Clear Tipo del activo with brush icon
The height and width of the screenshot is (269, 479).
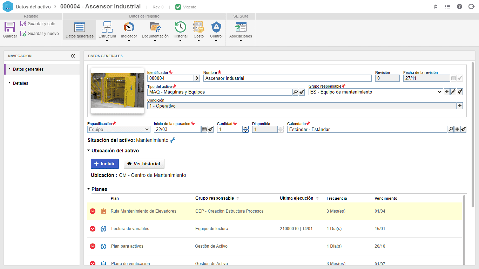[x=302, y=92]
